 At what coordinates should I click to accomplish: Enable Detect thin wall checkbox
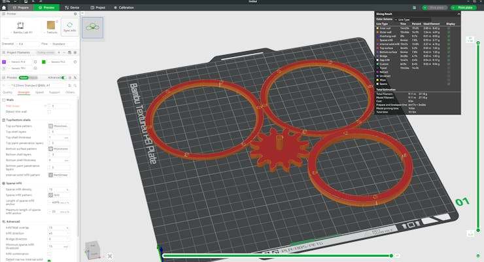coord(49,111)
